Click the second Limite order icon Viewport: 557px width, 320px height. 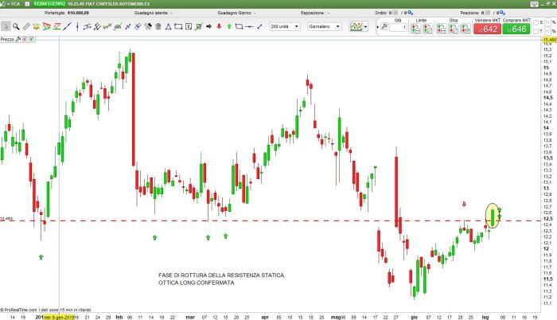click(428, 29)
